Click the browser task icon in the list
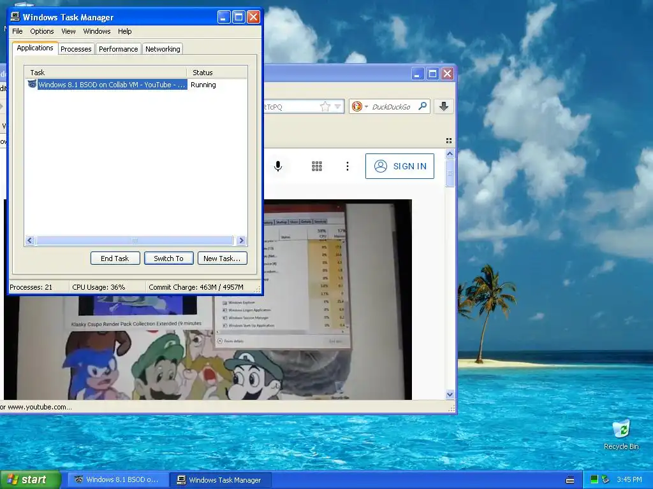Image resolution: width=653 pixels, height=489 pixels. pos(32,84)
